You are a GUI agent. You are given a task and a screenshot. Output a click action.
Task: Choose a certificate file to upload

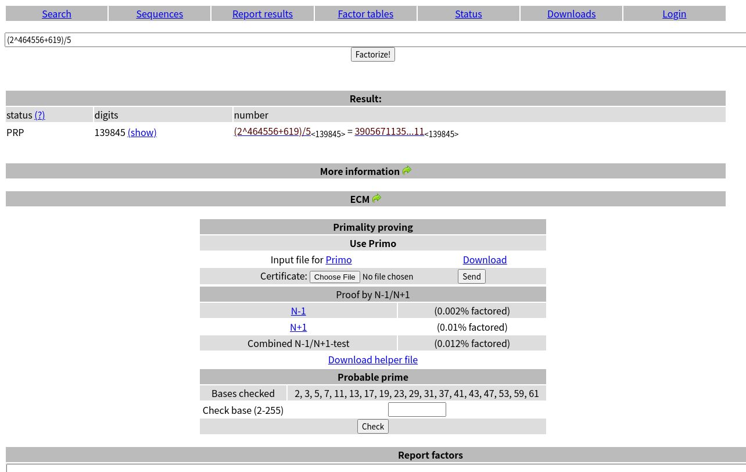335,277
